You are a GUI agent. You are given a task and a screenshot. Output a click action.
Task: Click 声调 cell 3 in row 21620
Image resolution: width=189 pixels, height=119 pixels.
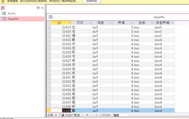123,31
